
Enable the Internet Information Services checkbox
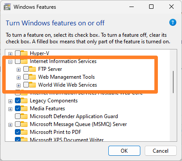[18, 61]
